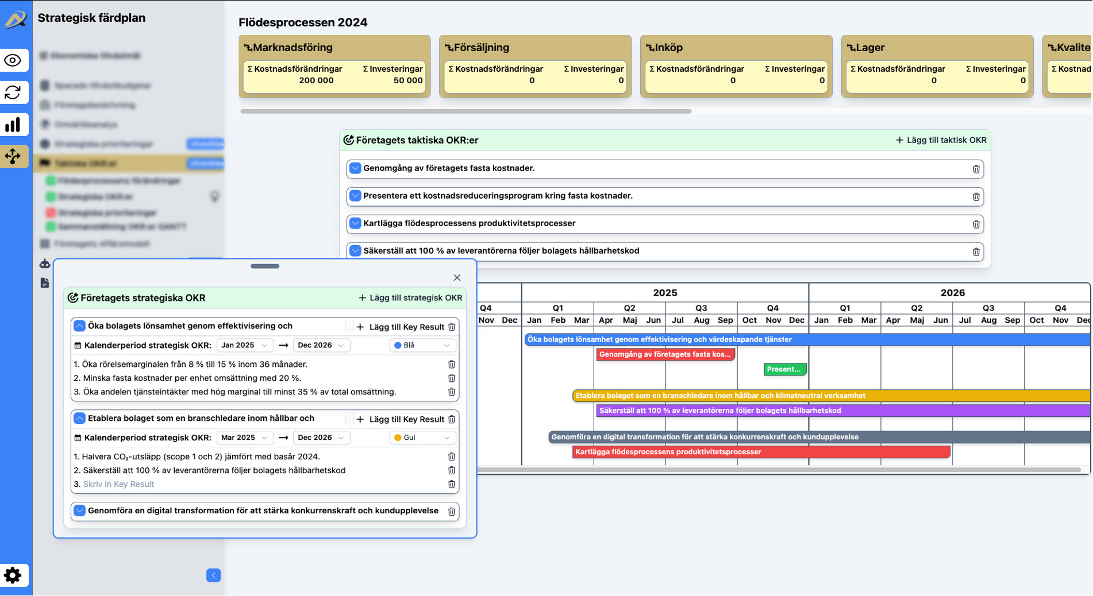The width and height of the screenshot is (1093, 596).
Task: Click the eye icon in left sidebar
Action: [x=13, y=60]
